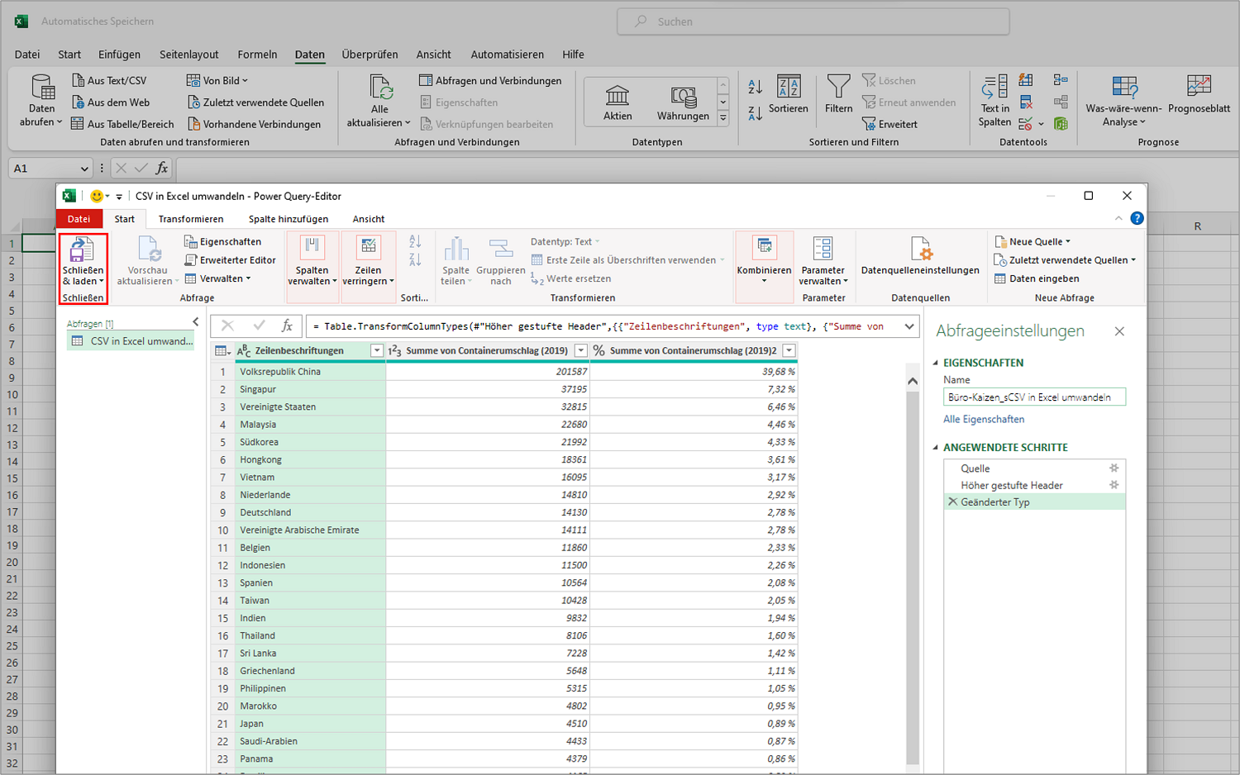Switch to Ansicht tab in Power Query Editor
Screen dimensions: 1240x775
369,219
